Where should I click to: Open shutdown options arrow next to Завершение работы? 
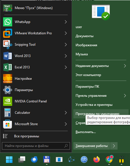click(x=114, y=146)
